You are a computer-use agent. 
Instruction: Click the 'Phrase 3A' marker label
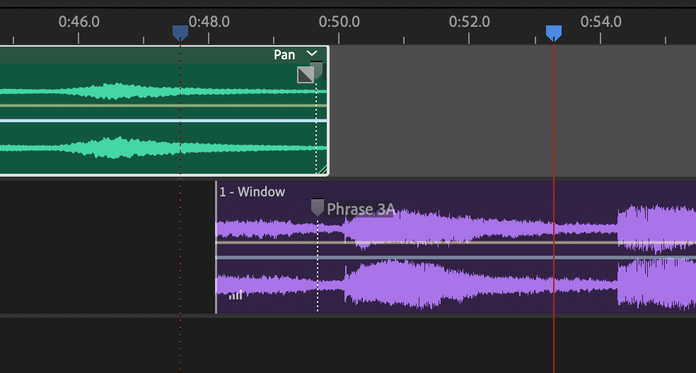tap(361, 209)
